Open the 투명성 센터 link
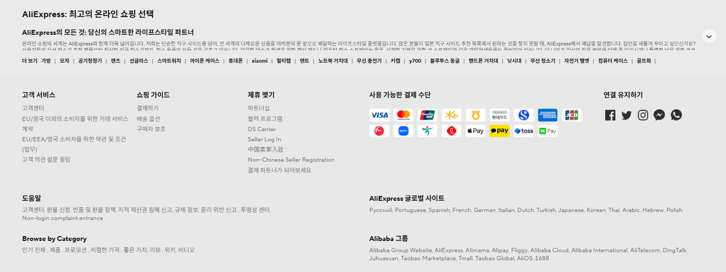Viewport: 726px width, 272px height. pos(256,210)
